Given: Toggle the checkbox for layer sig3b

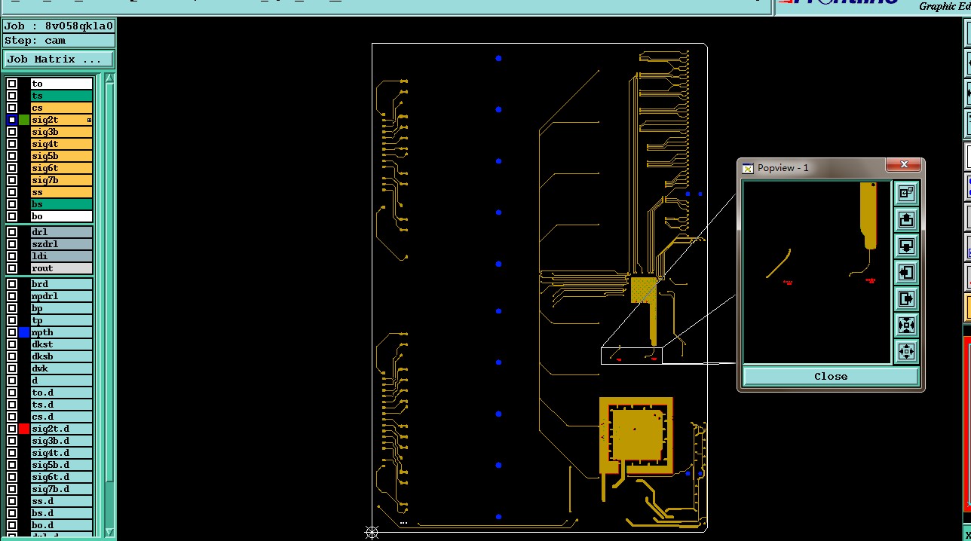Looking at the screenshot, I should pyautogui.click(x=12, y=132).
